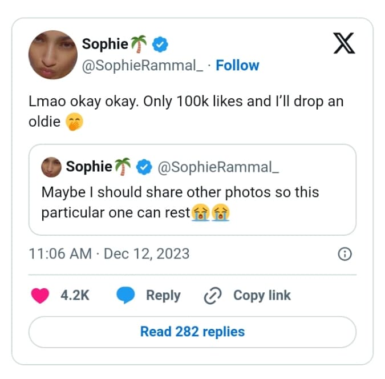Click the verified badge in the quoted tweet
Screen dimensions: 385x379
coord(145,167)
